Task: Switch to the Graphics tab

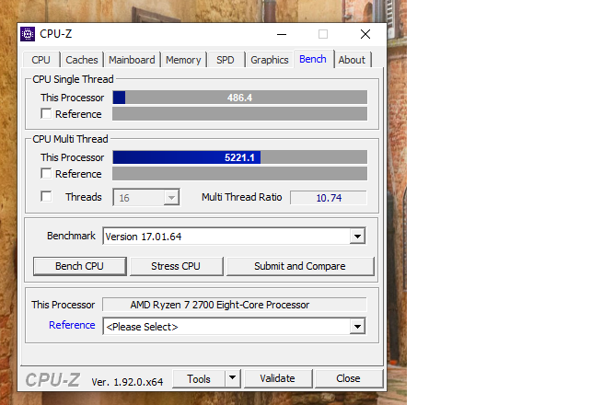Action: pos(270,60)
